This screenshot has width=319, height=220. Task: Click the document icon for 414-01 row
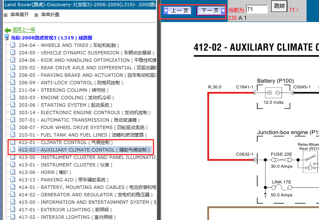click(12, 187)
